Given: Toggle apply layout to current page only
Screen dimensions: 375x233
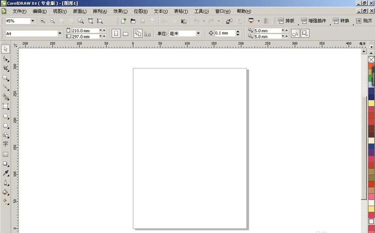Looking at the screenshot, I should pyautogui.click(x=147, y=34).
